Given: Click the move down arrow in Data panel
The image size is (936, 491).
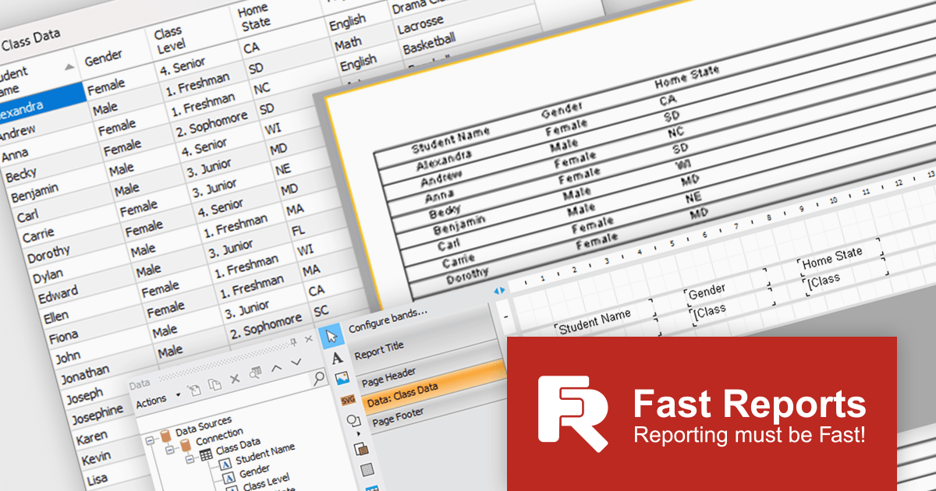Looking at the screenshot, I should click(x=296, y=362).
